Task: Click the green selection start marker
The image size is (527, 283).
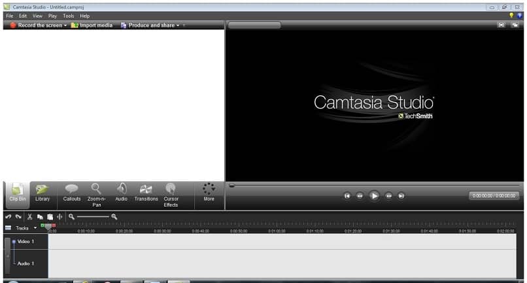Action: [42, 225]
